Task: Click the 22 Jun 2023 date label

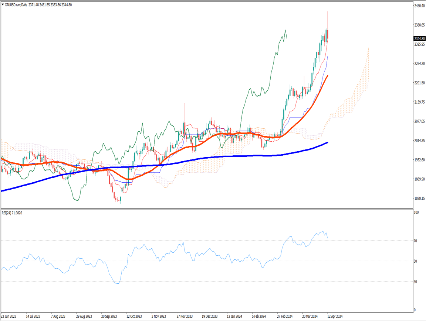Action: (9, 317)
